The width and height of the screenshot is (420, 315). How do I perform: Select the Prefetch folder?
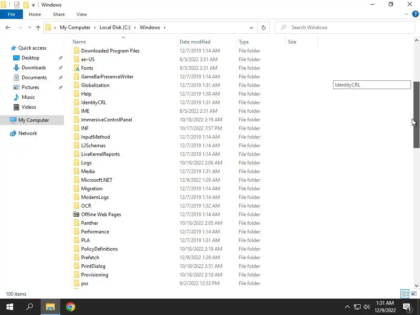click(x=90, y=258)
